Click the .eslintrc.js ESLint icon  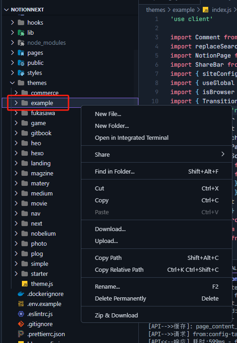[21, 314]
